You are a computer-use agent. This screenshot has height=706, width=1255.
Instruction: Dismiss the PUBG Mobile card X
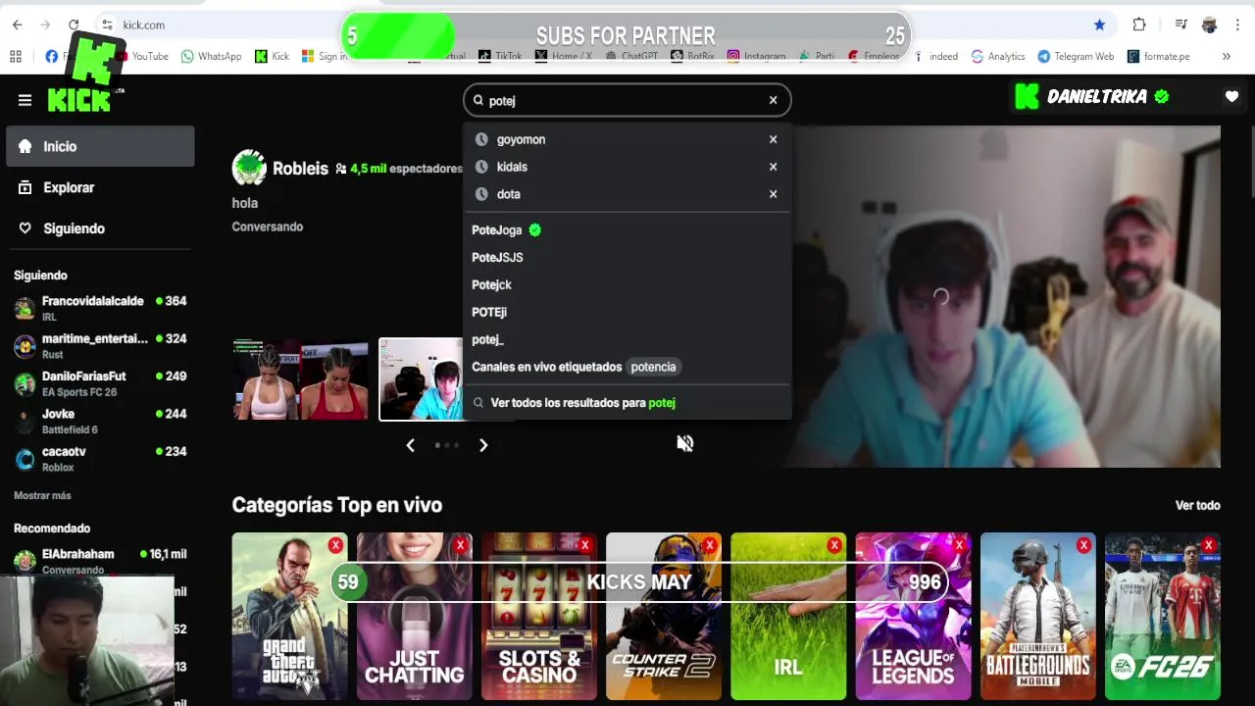(x=1083, y=545)
